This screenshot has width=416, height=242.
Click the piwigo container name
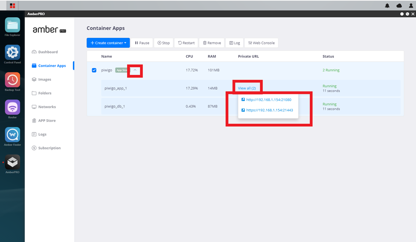pyautogui.click(x=107, y=70)
